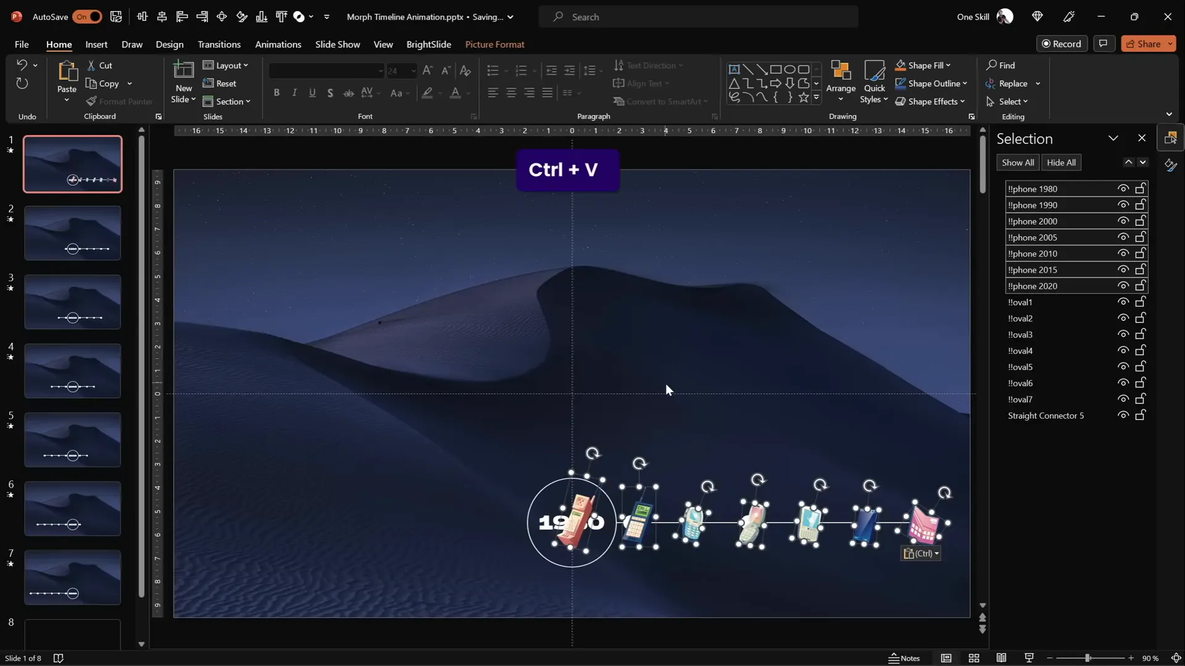Switch to Slide Sorter view
Screen dimensions: 1185x666
(974, 658)
